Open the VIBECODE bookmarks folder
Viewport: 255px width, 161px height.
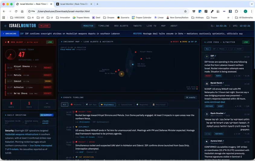[x=18, y=18]
